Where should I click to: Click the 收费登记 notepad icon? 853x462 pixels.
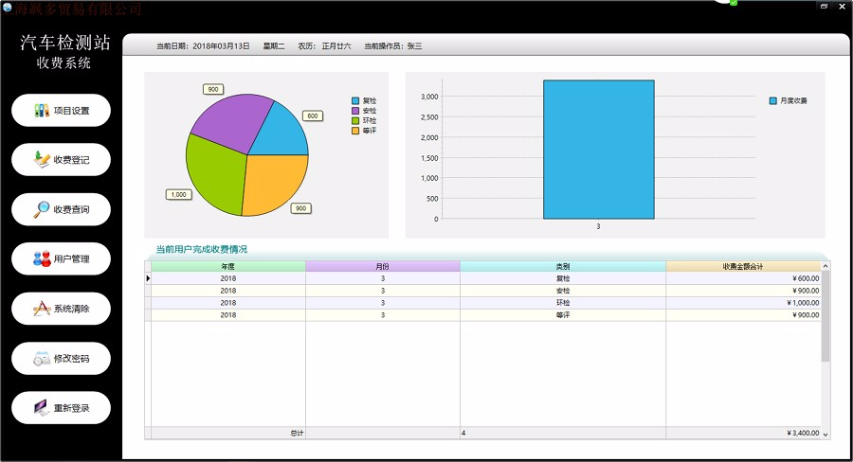pyautogui.click(x=41, y=160)
